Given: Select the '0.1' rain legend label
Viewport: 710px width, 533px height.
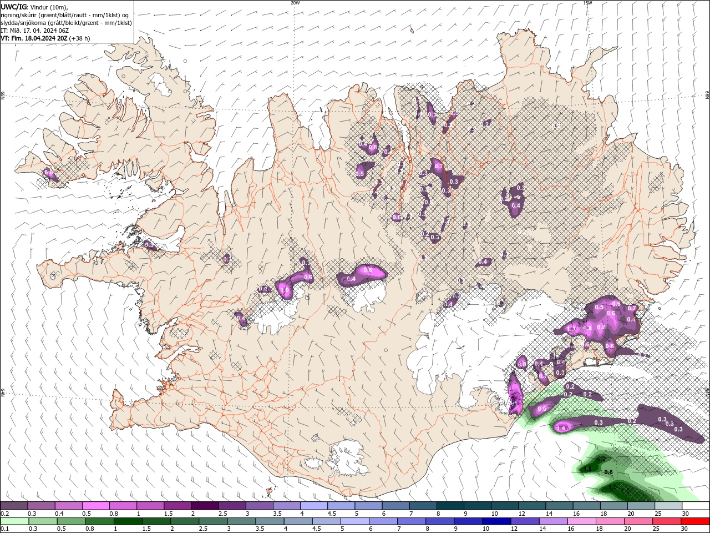Looking at the screenshot, I should coord(4,529).
